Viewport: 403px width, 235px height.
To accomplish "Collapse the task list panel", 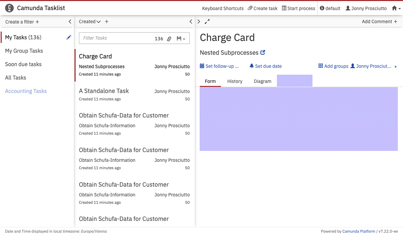I will [191, 21].
